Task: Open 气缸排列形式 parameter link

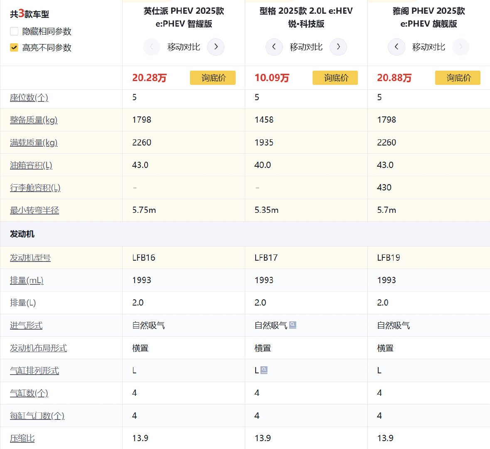Action: coord(34,370)
